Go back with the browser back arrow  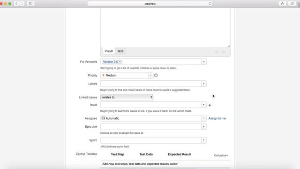point(16,4)
